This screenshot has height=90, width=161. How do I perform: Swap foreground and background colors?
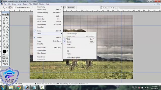click(7, 50)
